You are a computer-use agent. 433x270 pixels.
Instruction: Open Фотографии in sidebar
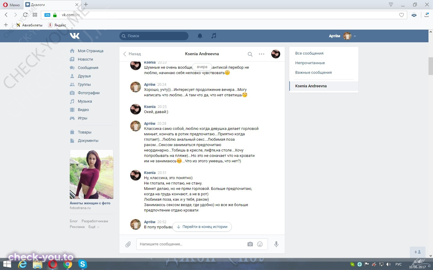pos(88,93)
